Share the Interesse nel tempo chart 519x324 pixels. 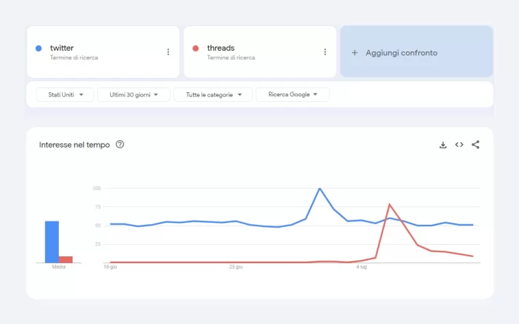476,145
